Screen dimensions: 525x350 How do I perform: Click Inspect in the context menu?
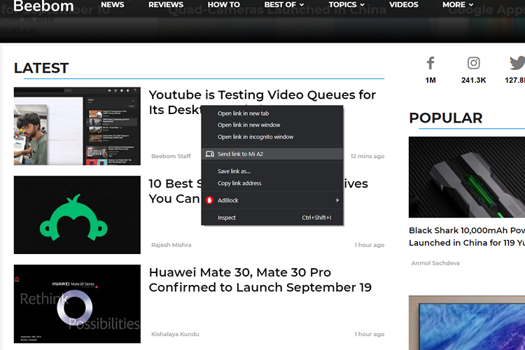tap(227, 218)
